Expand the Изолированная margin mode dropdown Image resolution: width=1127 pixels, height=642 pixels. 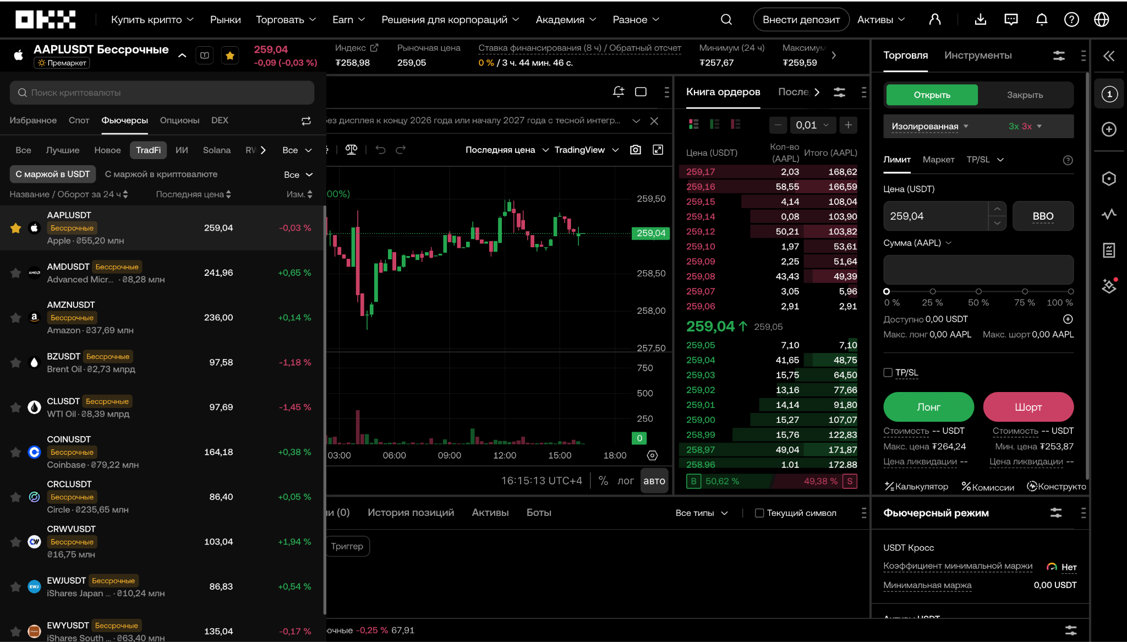click(x=929, y=127)
